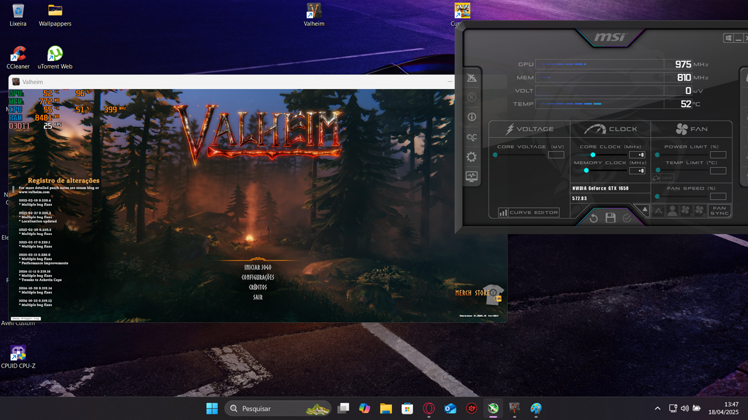This screenshot has height=420, width=748.
Task: Open the hardware monitor graph window
Action: (x=471, y=177)
